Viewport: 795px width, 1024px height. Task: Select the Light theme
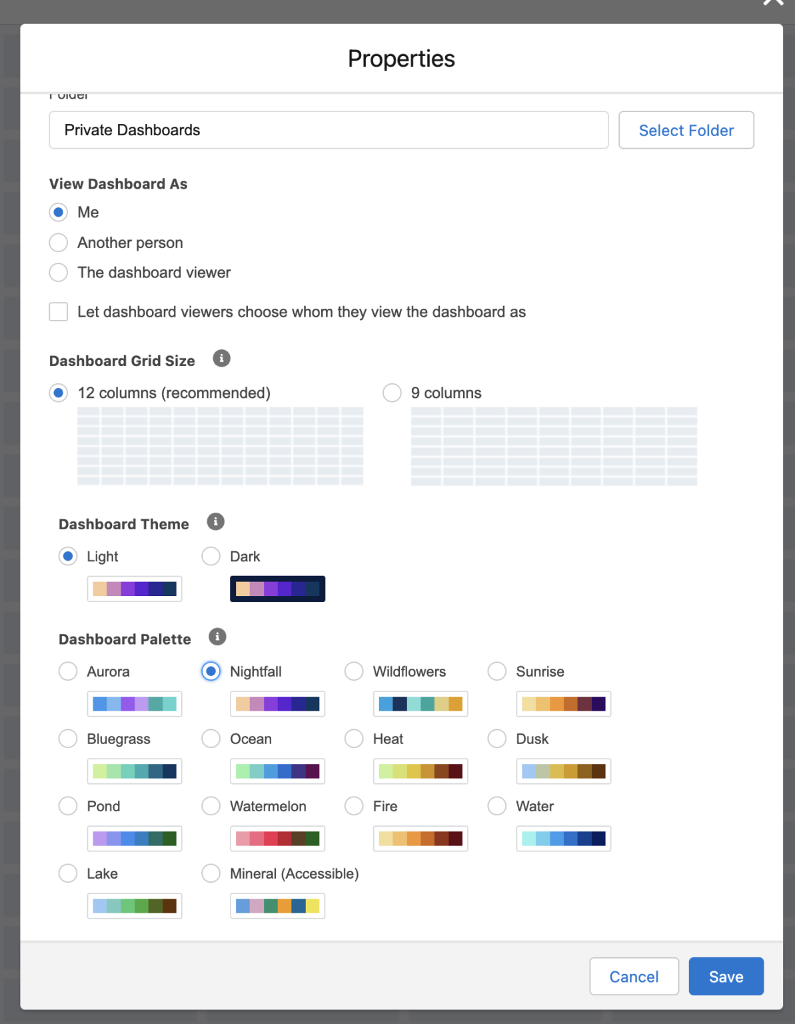tap(67, 556)
